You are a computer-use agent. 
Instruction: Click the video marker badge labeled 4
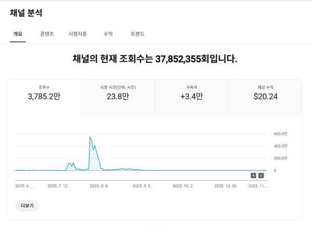pyautogui.click(x=253, y=176)
